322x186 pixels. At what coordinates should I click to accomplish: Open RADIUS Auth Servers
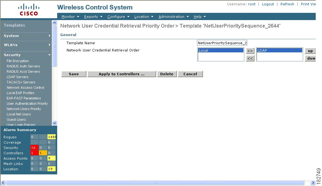pos(23,66)
